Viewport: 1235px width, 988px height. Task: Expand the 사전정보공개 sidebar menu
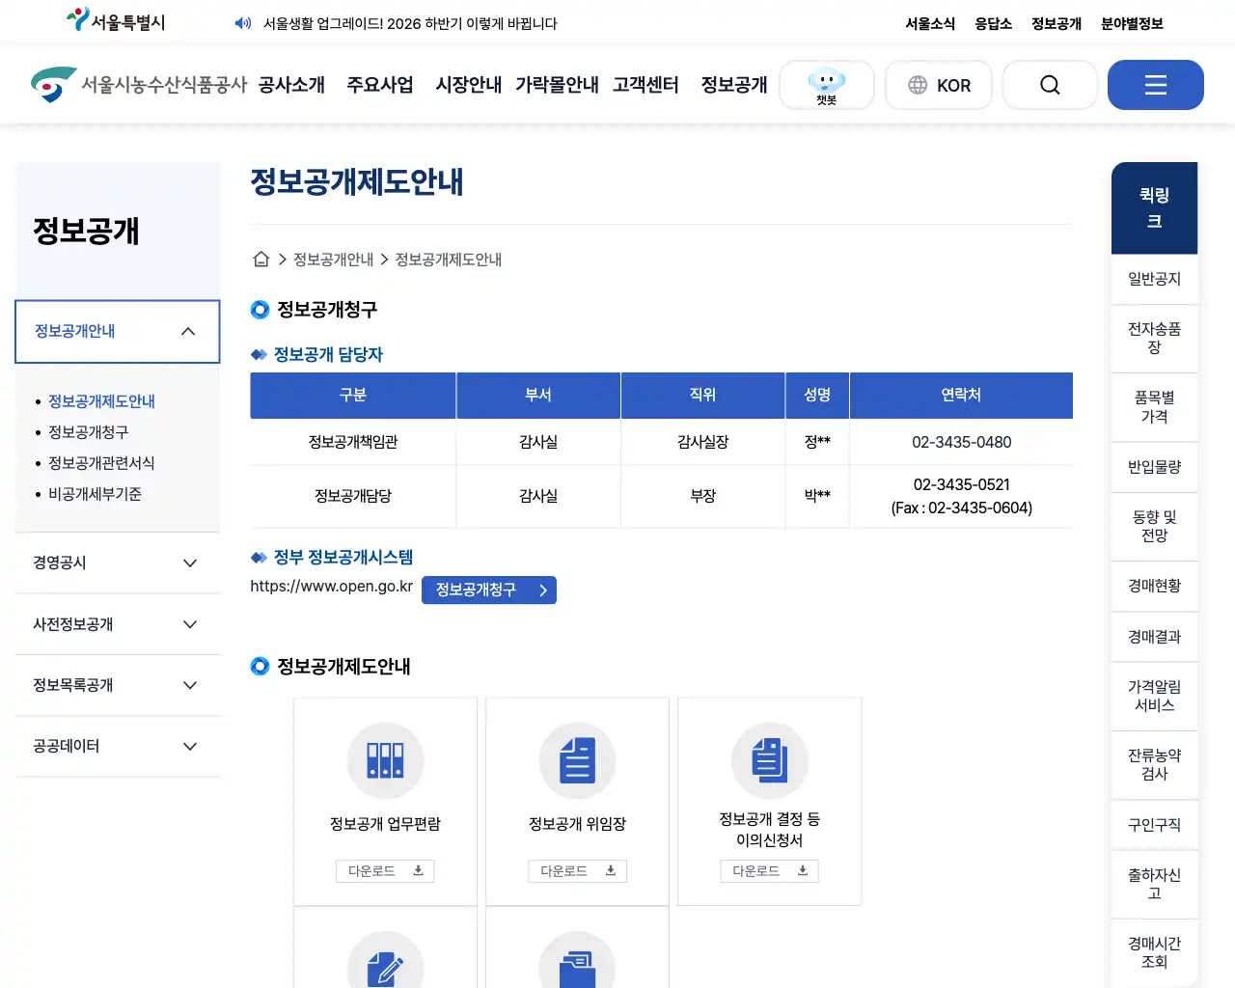click(118, 624)
